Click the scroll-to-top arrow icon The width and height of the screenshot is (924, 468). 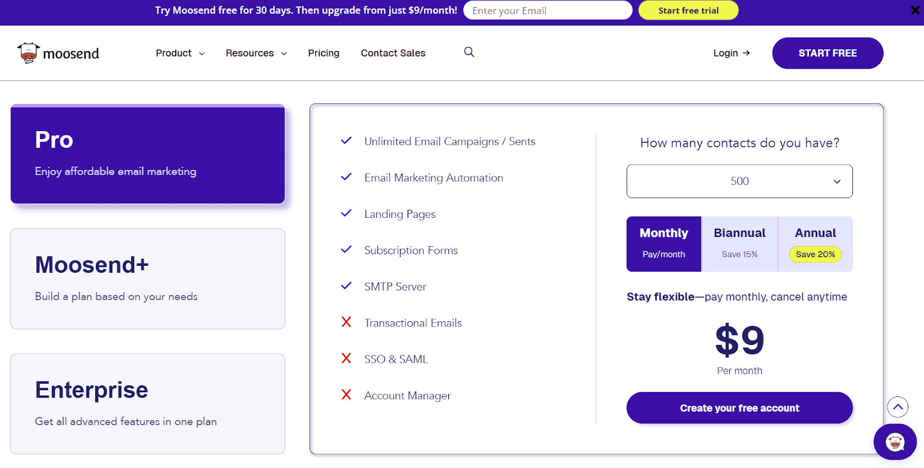[897, 407]
